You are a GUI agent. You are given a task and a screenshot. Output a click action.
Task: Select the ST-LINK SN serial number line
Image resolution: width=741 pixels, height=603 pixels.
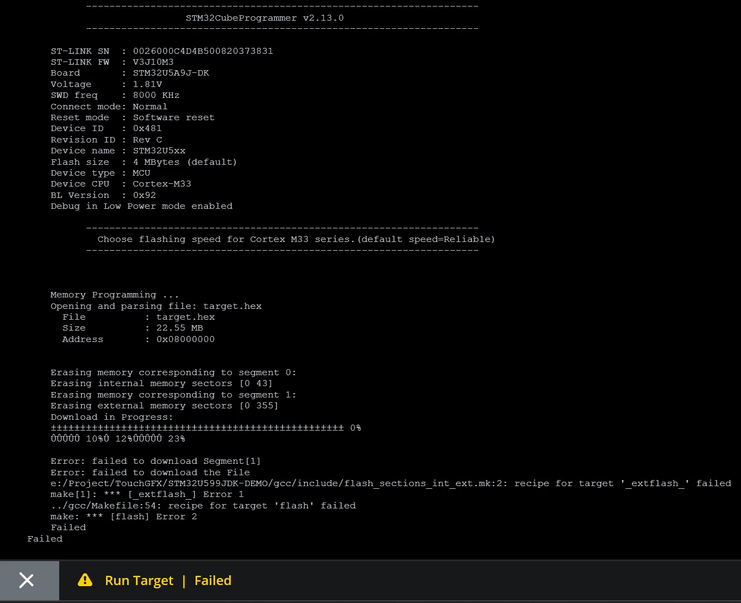pos(162,51)
